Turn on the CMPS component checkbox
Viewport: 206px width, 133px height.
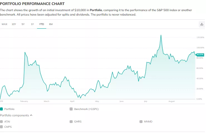[x=2, y=127]
